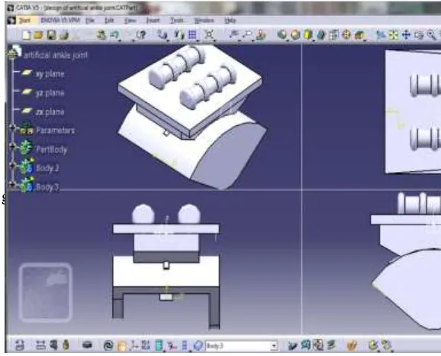The width and height of the screenshot is (441, 356).
Task: Click the What's This question-mark icon
Action: pos(141,35)
